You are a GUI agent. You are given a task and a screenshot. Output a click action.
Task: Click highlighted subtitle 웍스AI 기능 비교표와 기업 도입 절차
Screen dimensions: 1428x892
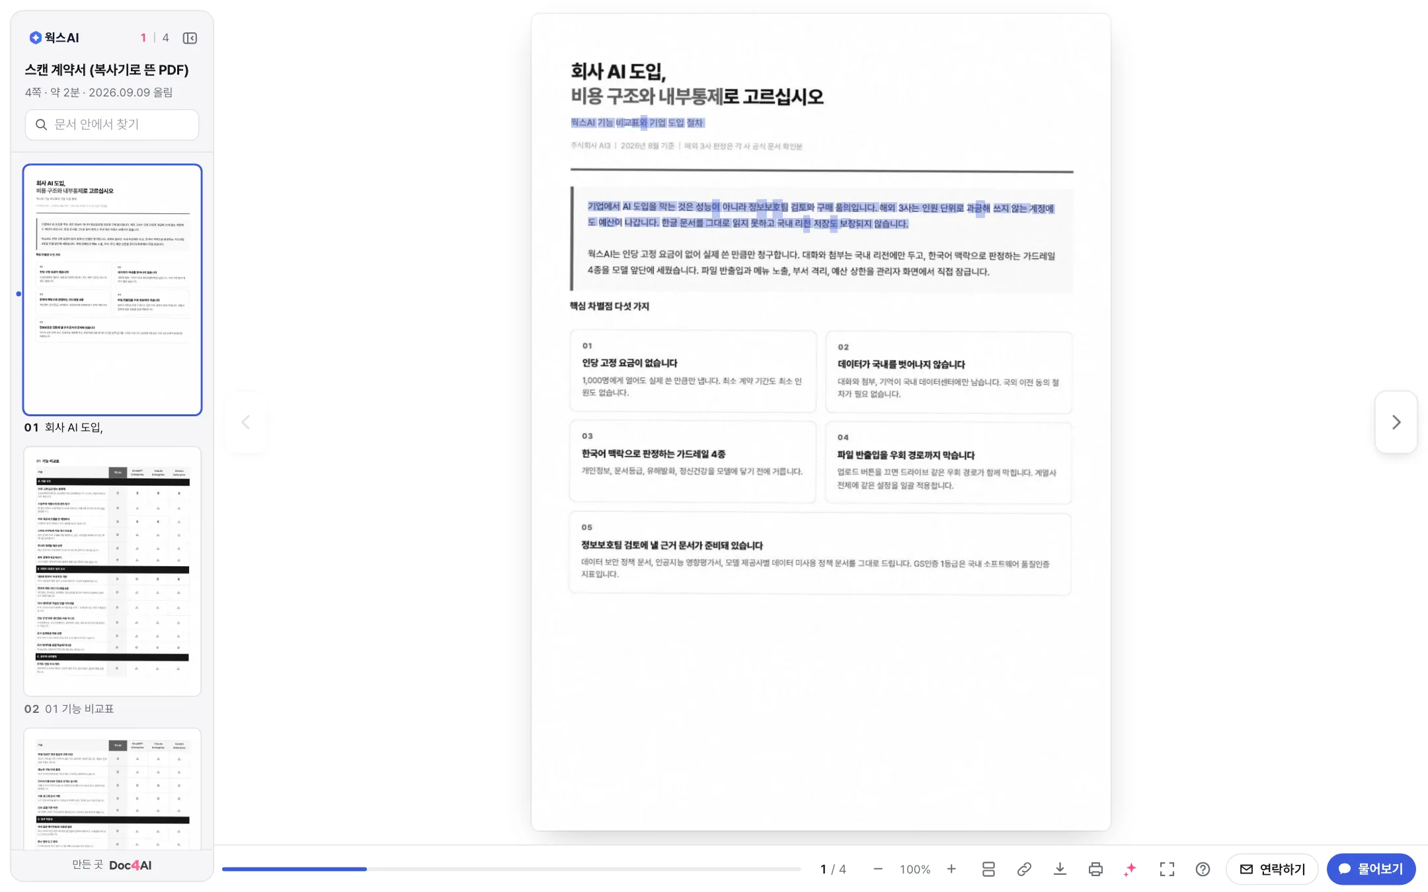(637, 123)
